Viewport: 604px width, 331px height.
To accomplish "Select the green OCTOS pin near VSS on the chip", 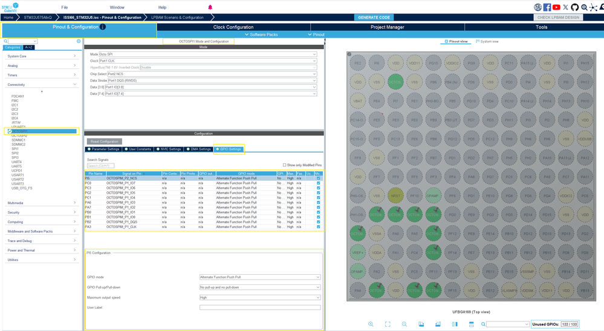I will pyautogui.click(x=395, y=82).
